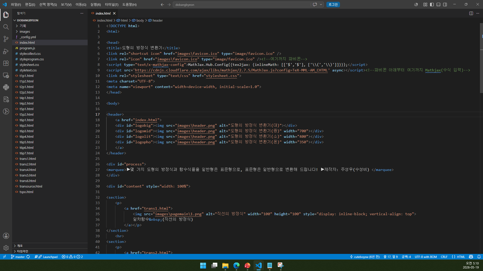
Task: Click the 로그인 button
Action: point(333,5)
